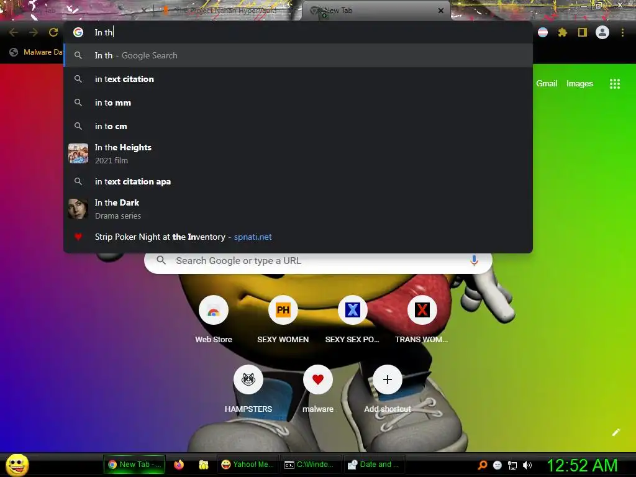Start voice search with microphone icon
Image resolution: width=636 pixels, height=477 pixels.
tap(474, 260)
